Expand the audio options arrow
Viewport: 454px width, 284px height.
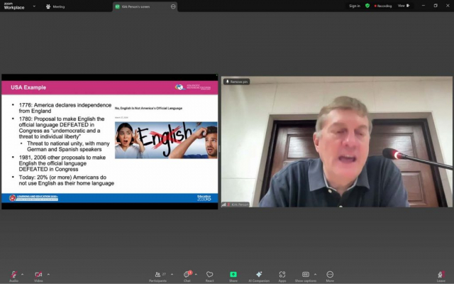coord(22,274)
